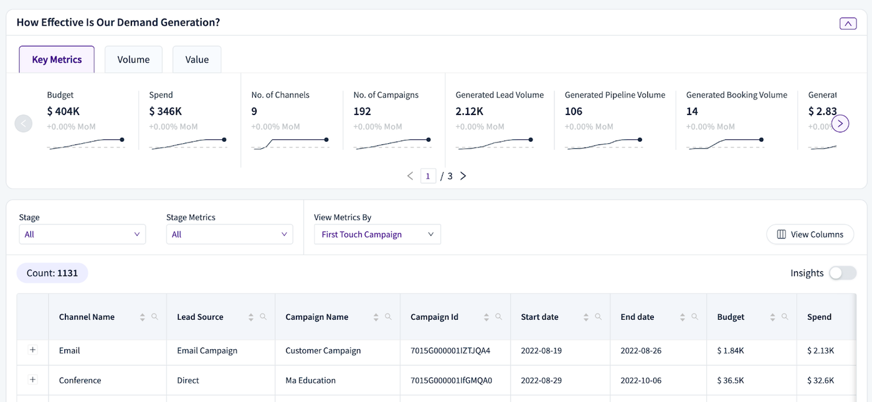Click the Direct lead source cell

[x=220, y=380]
